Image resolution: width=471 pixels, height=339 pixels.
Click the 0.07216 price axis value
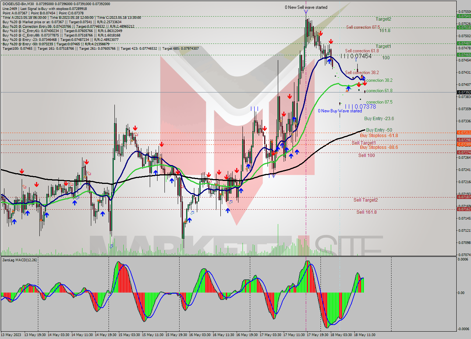pos(465,182)
